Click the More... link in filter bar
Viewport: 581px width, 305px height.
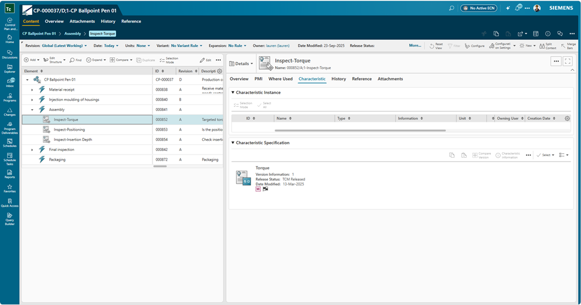(415, 45)
